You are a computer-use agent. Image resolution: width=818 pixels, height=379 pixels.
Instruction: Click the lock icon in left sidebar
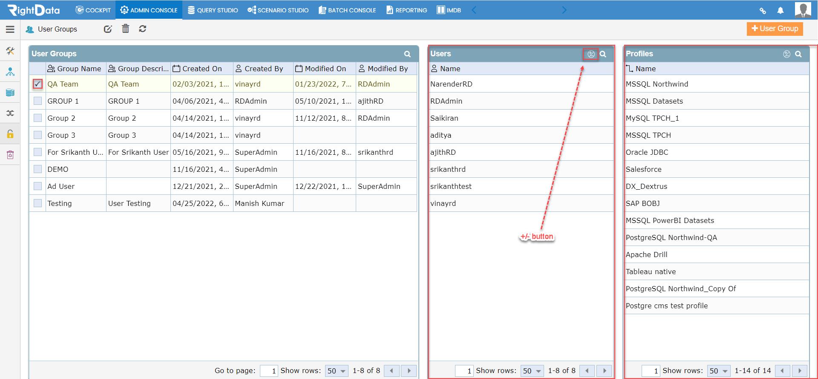tap(10, 134)
